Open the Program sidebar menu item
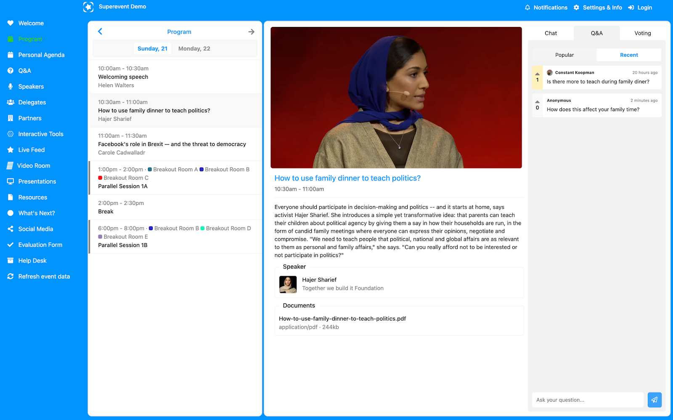673x420 pixels. (30, 39)
